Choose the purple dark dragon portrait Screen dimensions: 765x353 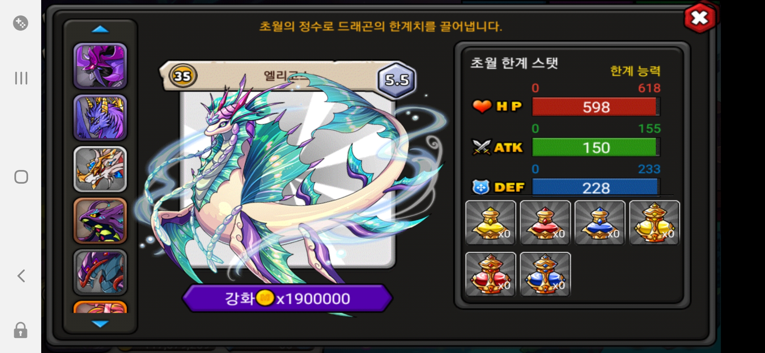pyautogui.click(x=100, y=66)
